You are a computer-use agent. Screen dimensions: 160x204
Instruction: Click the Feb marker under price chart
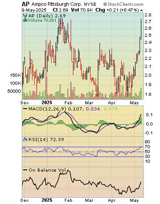pyautogui.click(x=68, y=102)
